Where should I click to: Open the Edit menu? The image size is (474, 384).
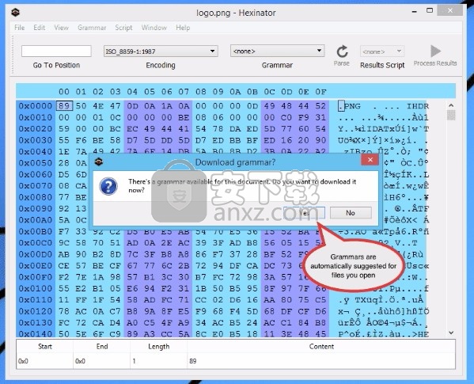40,28
